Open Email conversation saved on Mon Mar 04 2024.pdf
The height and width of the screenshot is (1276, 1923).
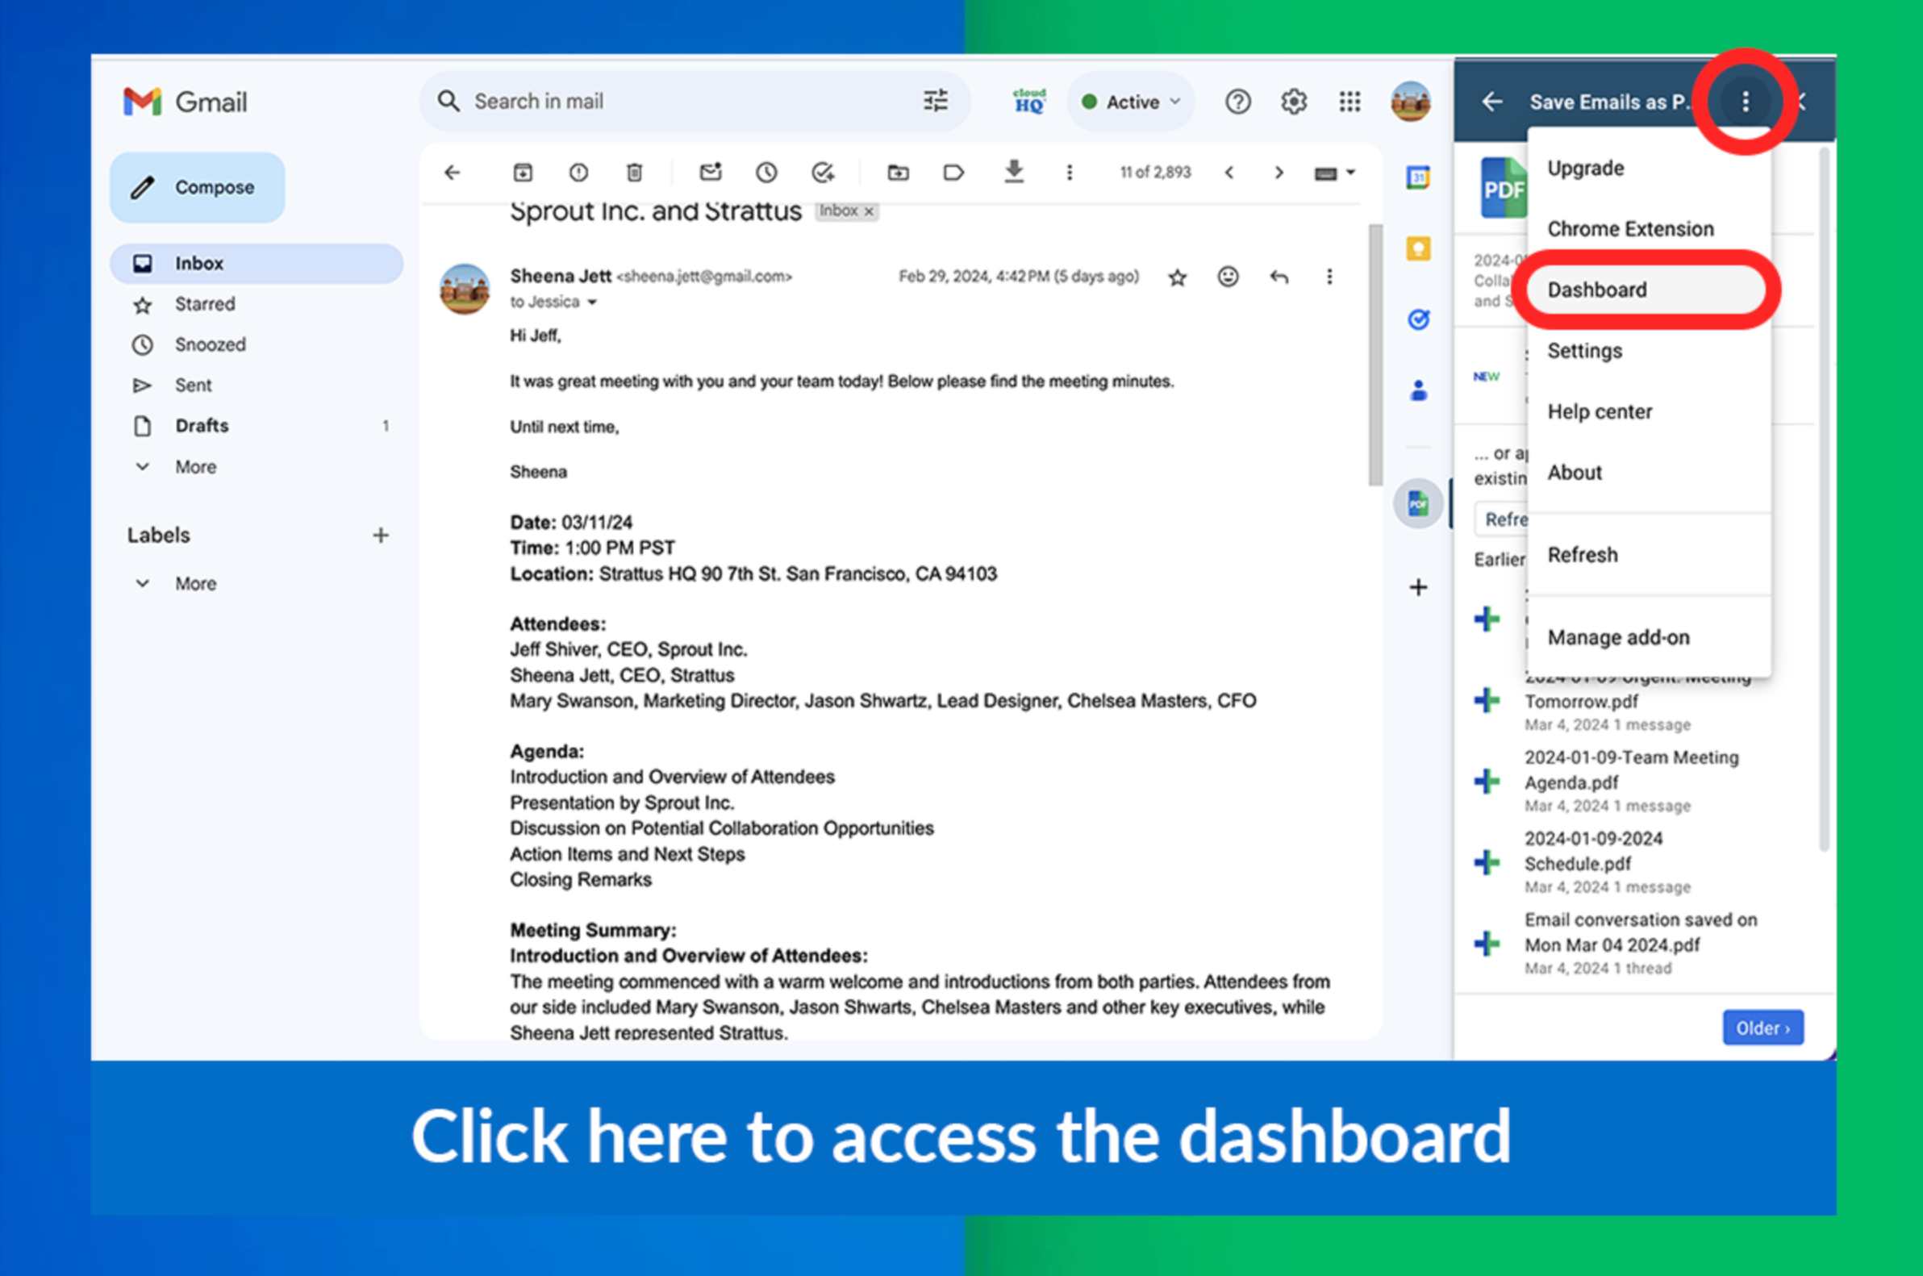[x=1641, y=932]
